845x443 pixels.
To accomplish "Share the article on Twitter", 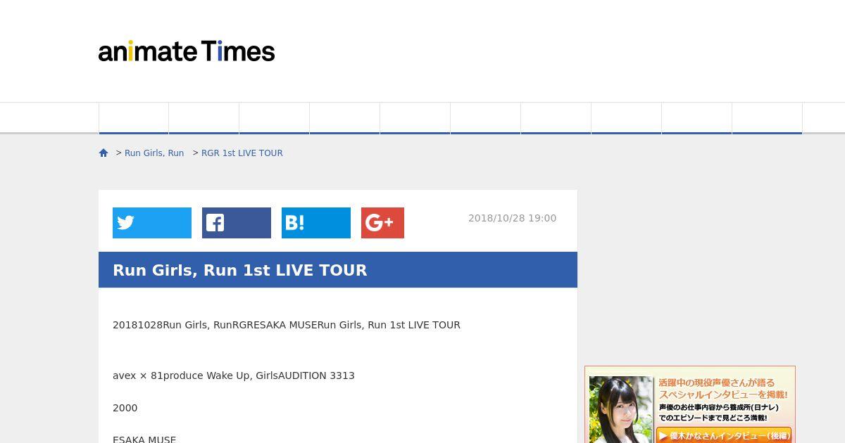I will pos(152,223).
